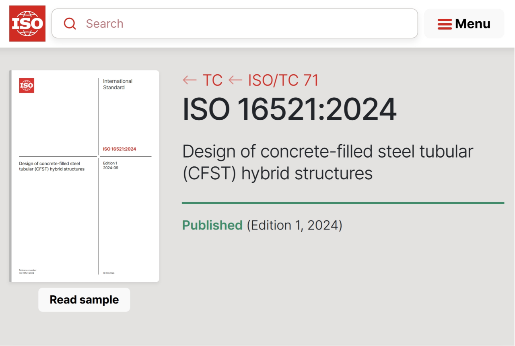Click Edition 1 2024-09 on the cover
Viewport: 515px width, 346px height.
click(x=111, y=166)
